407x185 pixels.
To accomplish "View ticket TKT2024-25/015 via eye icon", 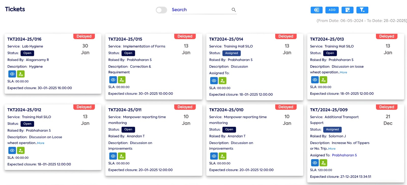I will [x=113, y=80].
